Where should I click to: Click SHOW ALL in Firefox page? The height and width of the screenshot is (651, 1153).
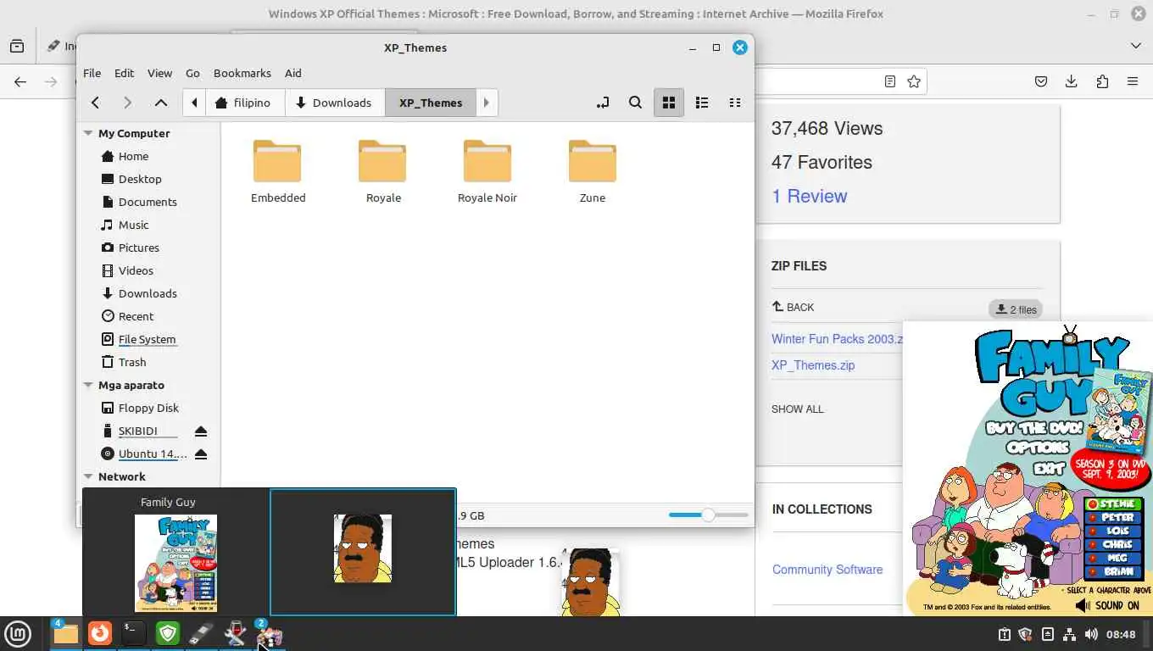pos(797,409)
